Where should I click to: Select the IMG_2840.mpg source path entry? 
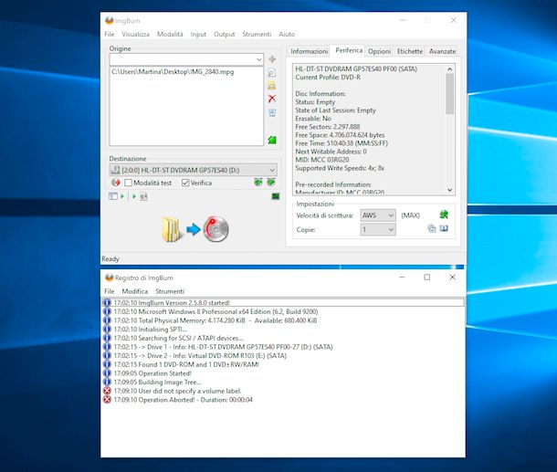(173, 72)
